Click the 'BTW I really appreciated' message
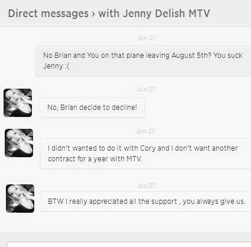 (146, 201)
